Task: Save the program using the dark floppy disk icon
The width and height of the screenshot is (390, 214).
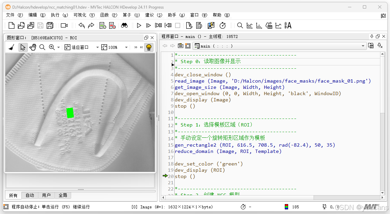Action: 50,25
